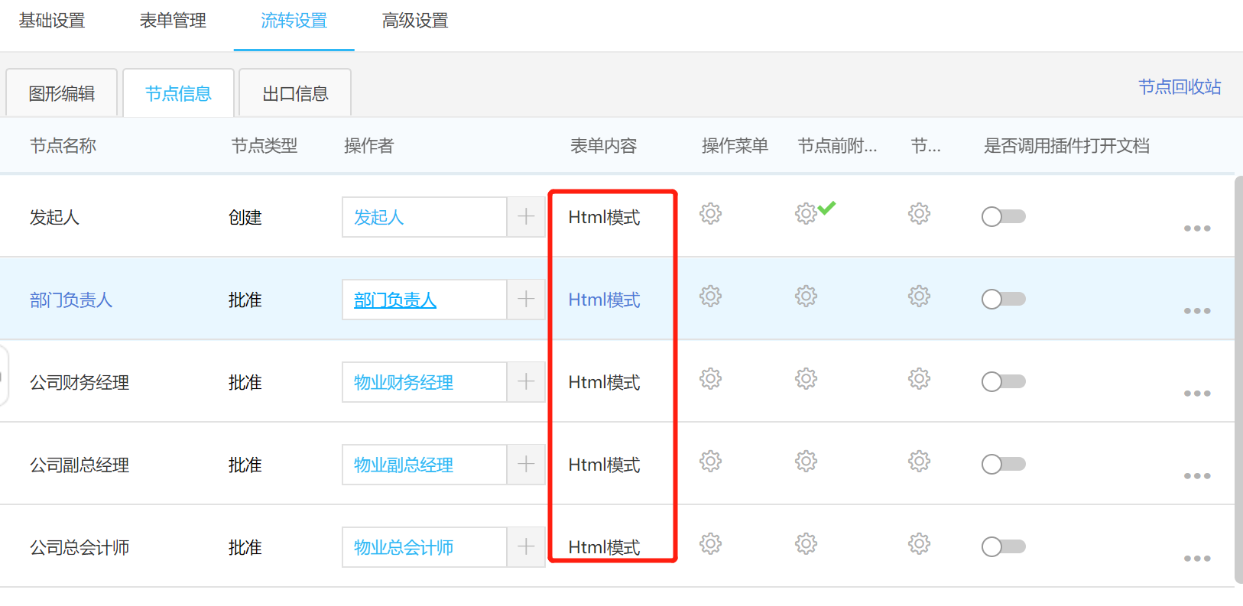
Task: Click 物业财务经理 operator link
Action: point(404,383)
